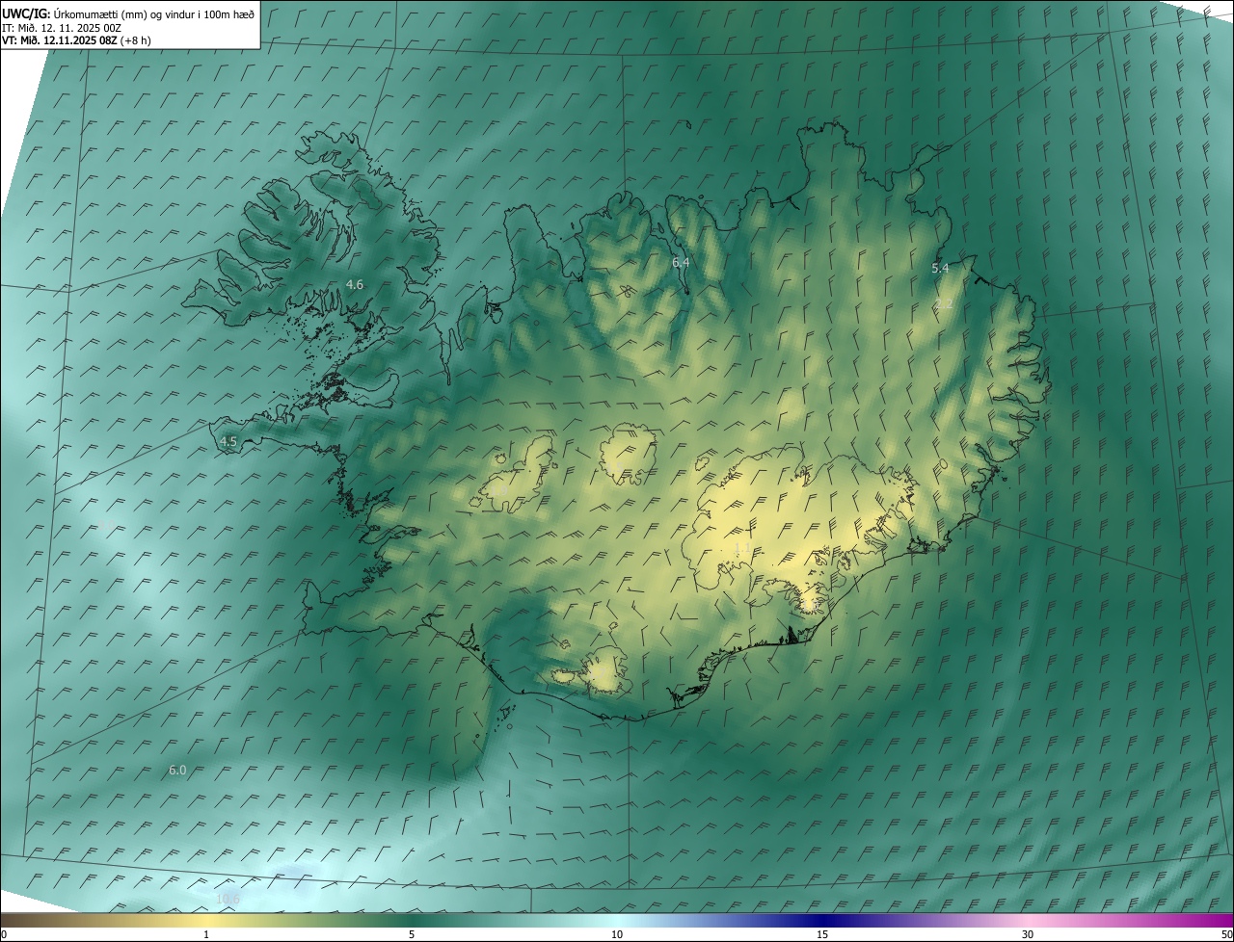The height and width of the screenshot is (942, 1234).
Task: Click the 'IT: Mið. 12. 11. 2025 00Z' line
Action: click(x=61, y=27)
